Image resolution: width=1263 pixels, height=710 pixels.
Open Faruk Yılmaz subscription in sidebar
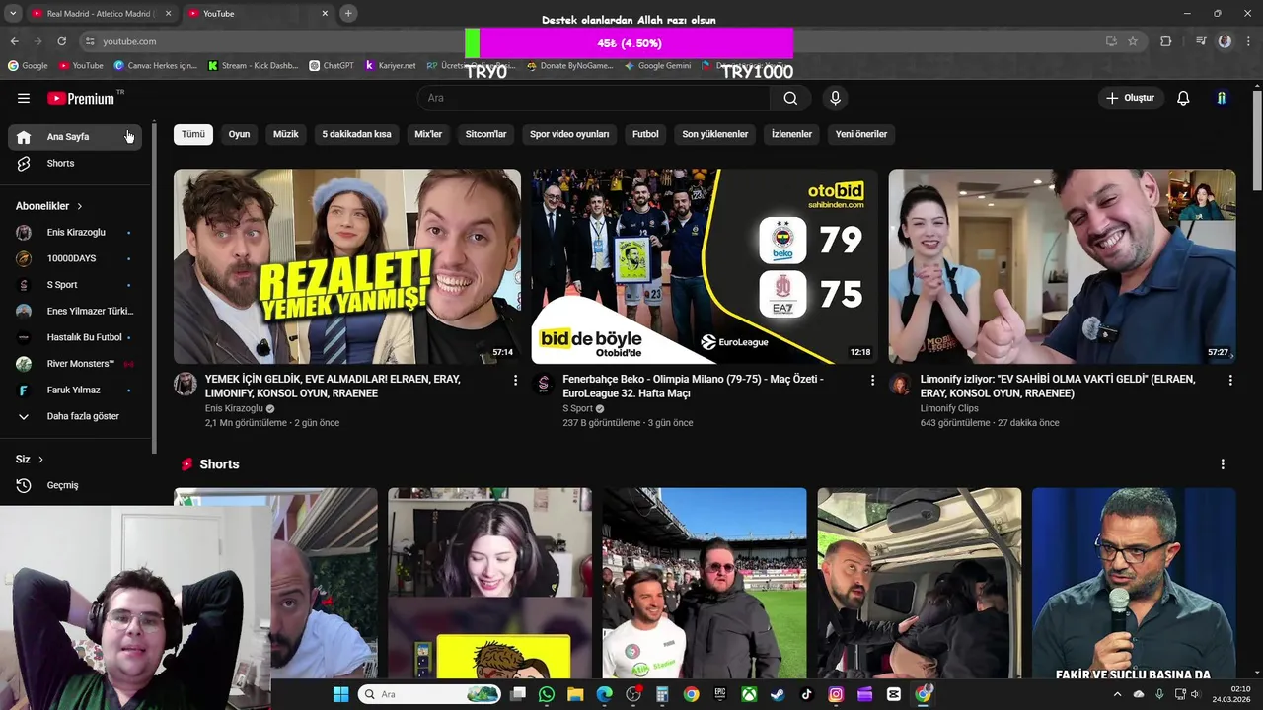pos(74,390)
